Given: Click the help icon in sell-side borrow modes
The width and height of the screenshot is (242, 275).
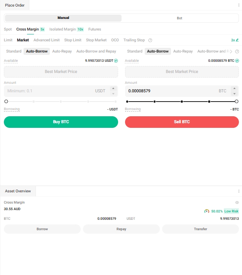Looking at the screenshot, I should click(236, 51).
